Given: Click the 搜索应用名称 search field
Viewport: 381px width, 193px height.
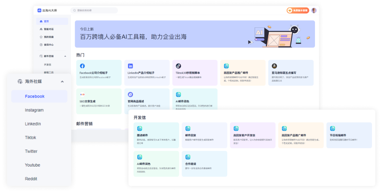Looking at the screenshot, I should tap(94, 10).
